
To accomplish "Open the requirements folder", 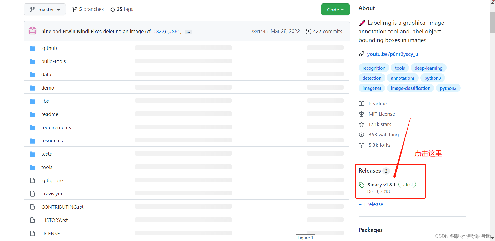I will (x=56, y=127).
